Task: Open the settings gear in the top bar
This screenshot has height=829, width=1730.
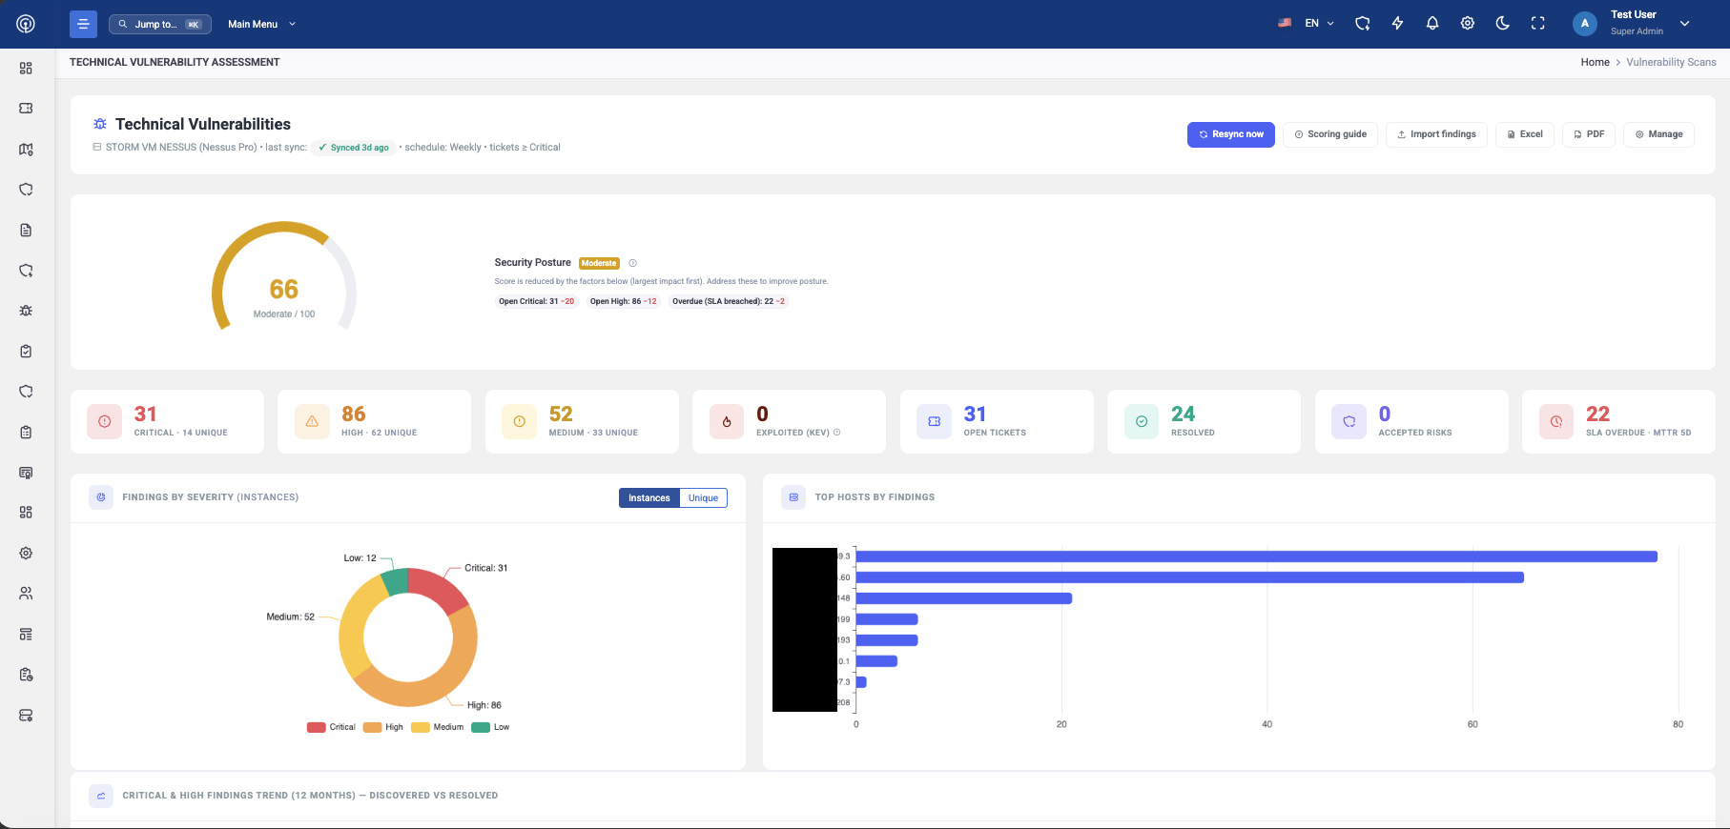Action: click(1468, 24)
